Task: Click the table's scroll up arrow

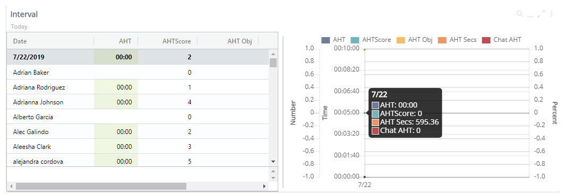Action: pyautogui.click(x=273, y=54)
